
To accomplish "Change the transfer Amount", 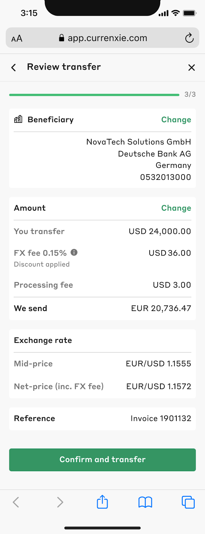I will (x=176, y=208).
